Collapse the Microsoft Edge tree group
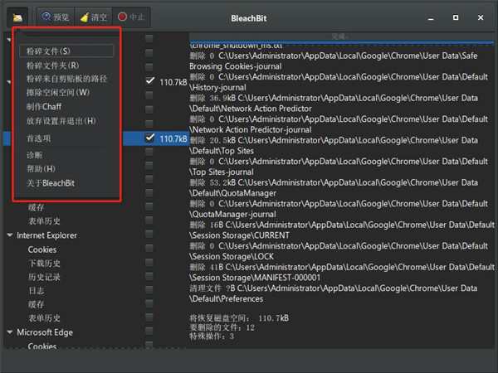Screen dimensions: 498x373 (x=10, y=332)
